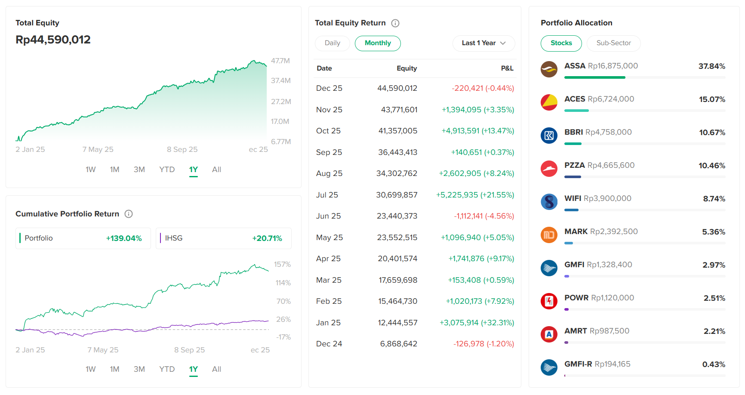
Task: Click the Jan 25 date cell
Action: (328, 323)
